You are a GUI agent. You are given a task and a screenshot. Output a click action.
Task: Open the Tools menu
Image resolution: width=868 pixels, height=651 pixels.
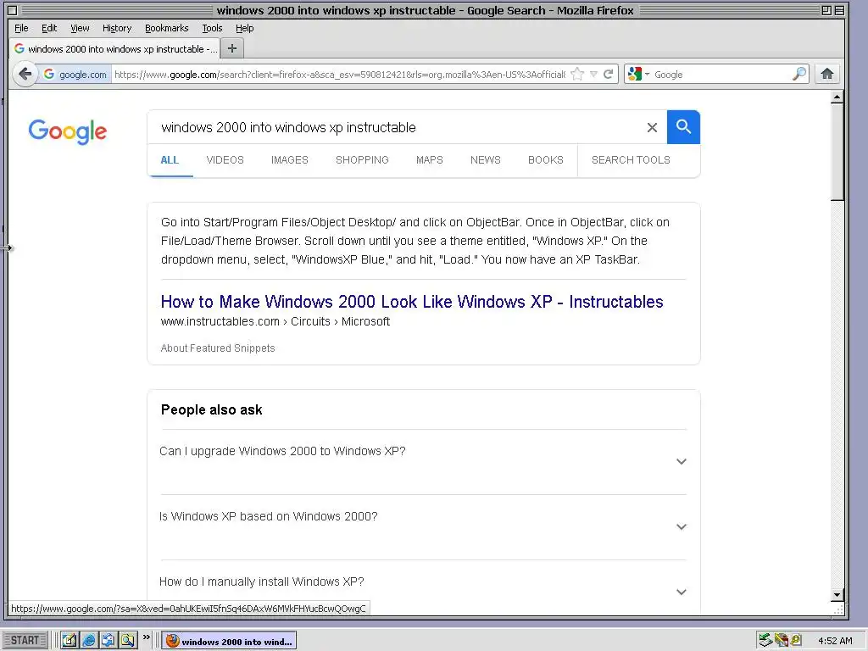(x=212, y=28)
